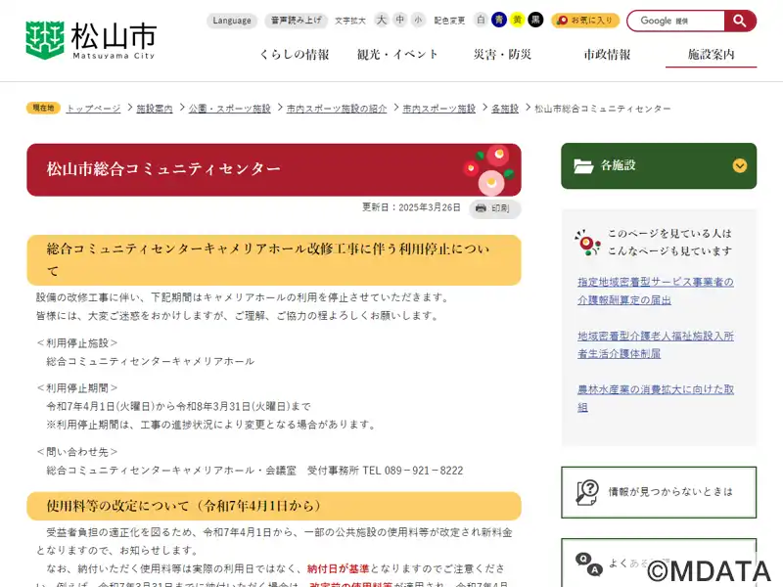Add page to お気に入り favorites
The image size is (783, 587).
click(x=585, y=20)
